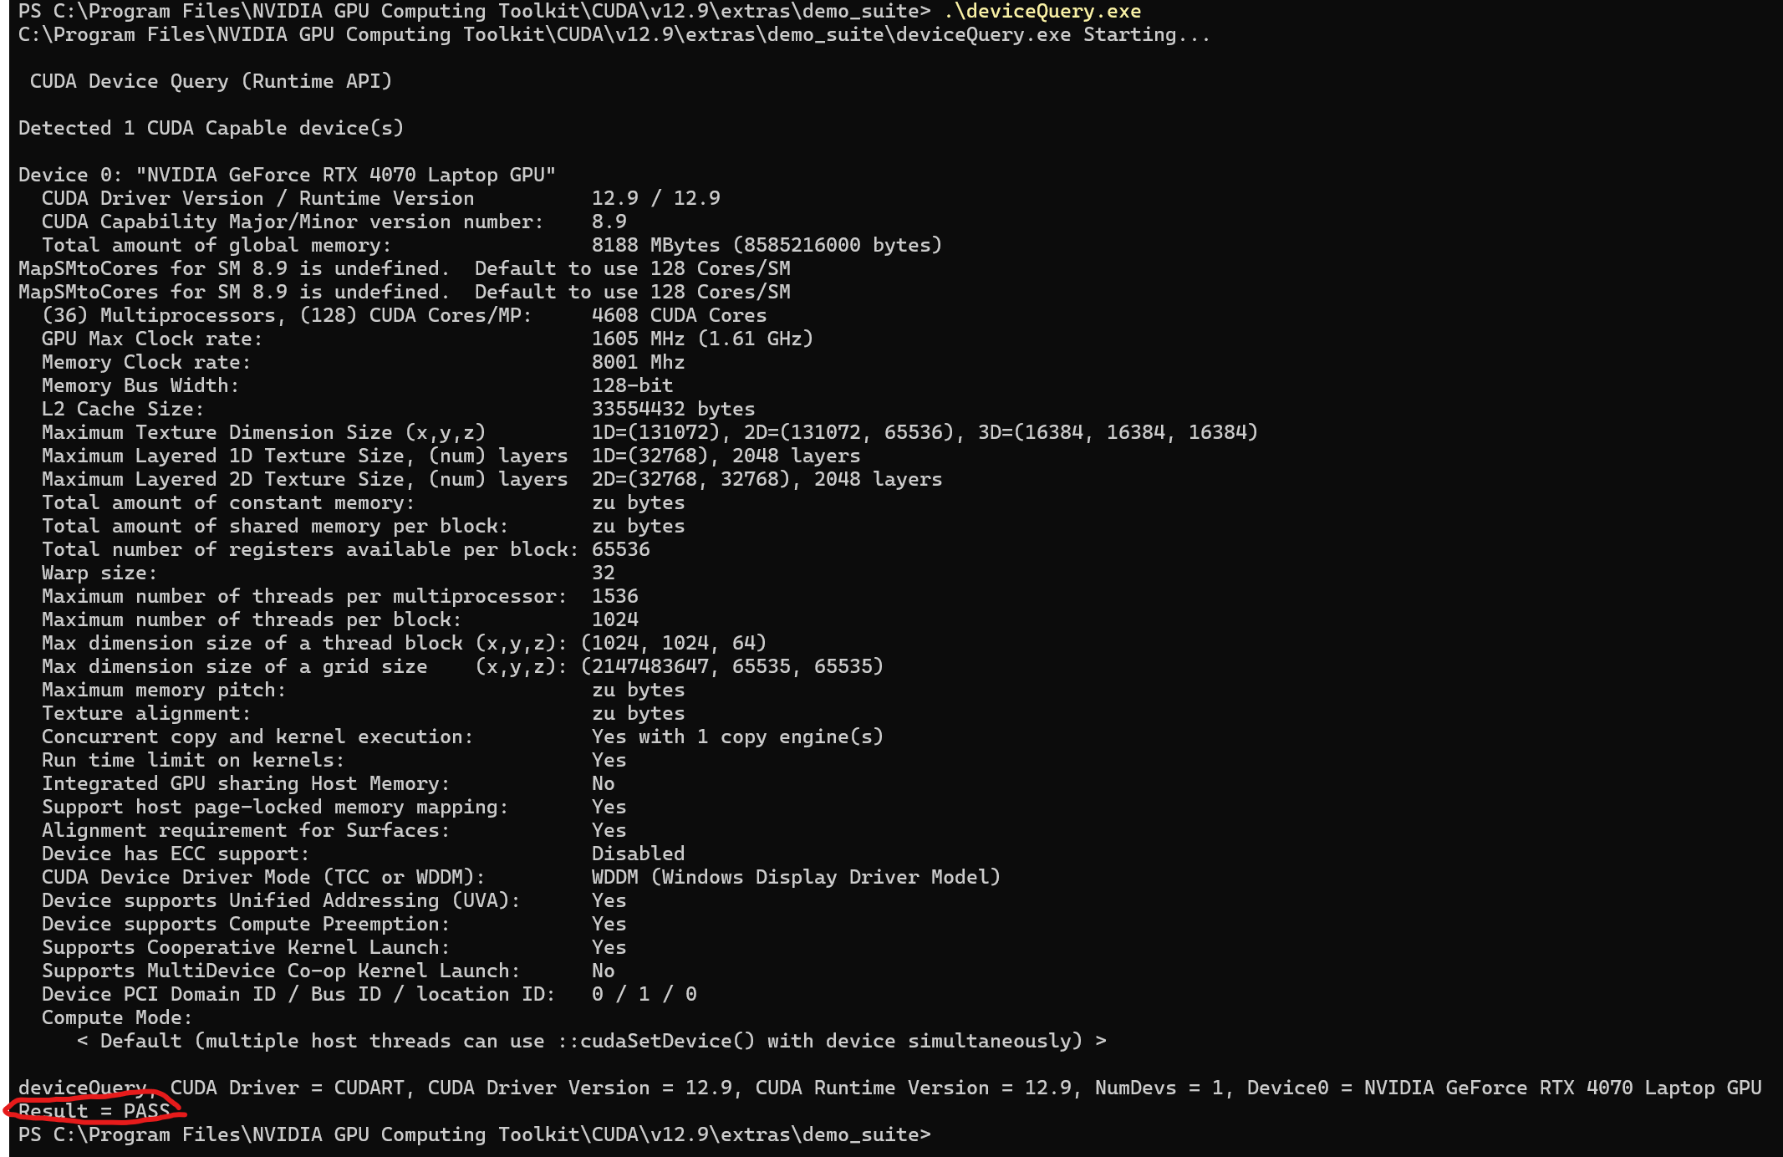Click the '1605 MHz (1.61 GHz)' clock rate
Image resolution: width=1783 pixels, height=1157 pixels.
click(702, 339)
